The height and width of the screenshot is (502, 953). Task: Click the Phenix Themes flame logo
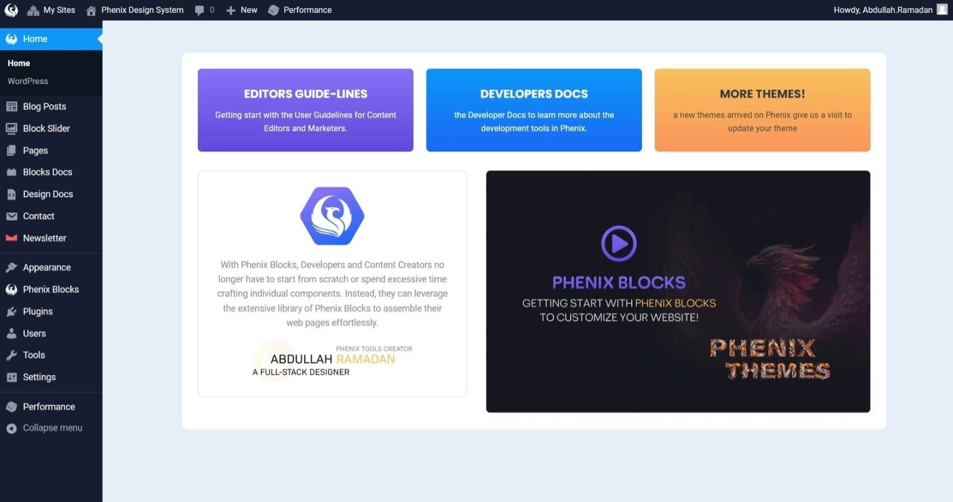[x=770, y=359]
